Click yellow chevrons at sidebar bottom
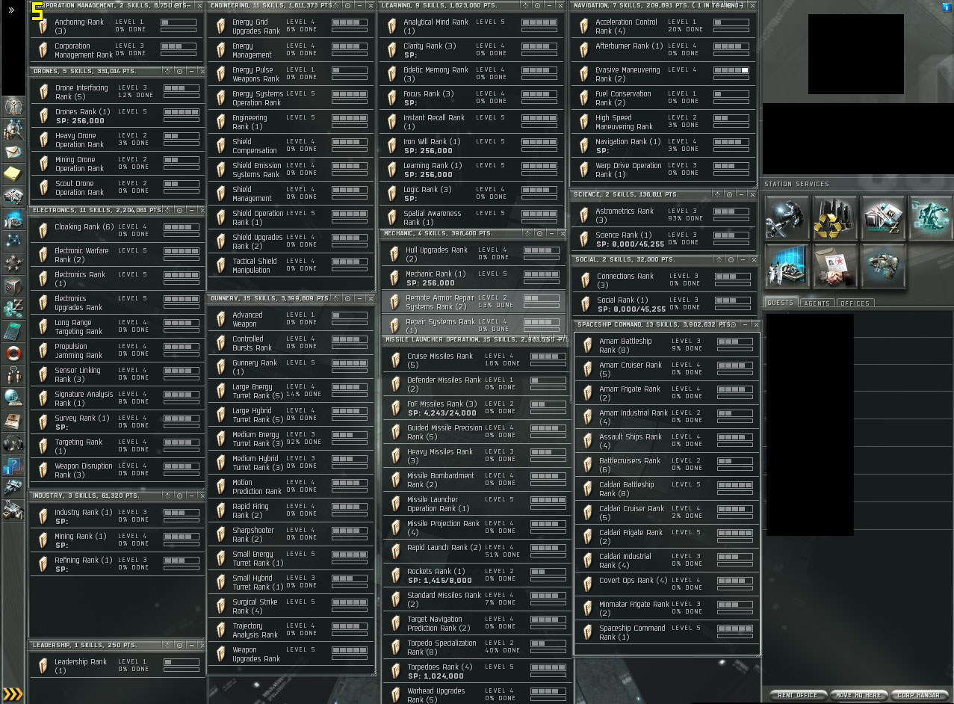This screenshot has width=954, height=704. 13,694
